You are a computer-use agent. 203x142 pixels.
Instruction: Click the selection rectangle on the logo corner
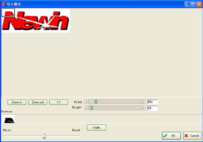(8, 13)
